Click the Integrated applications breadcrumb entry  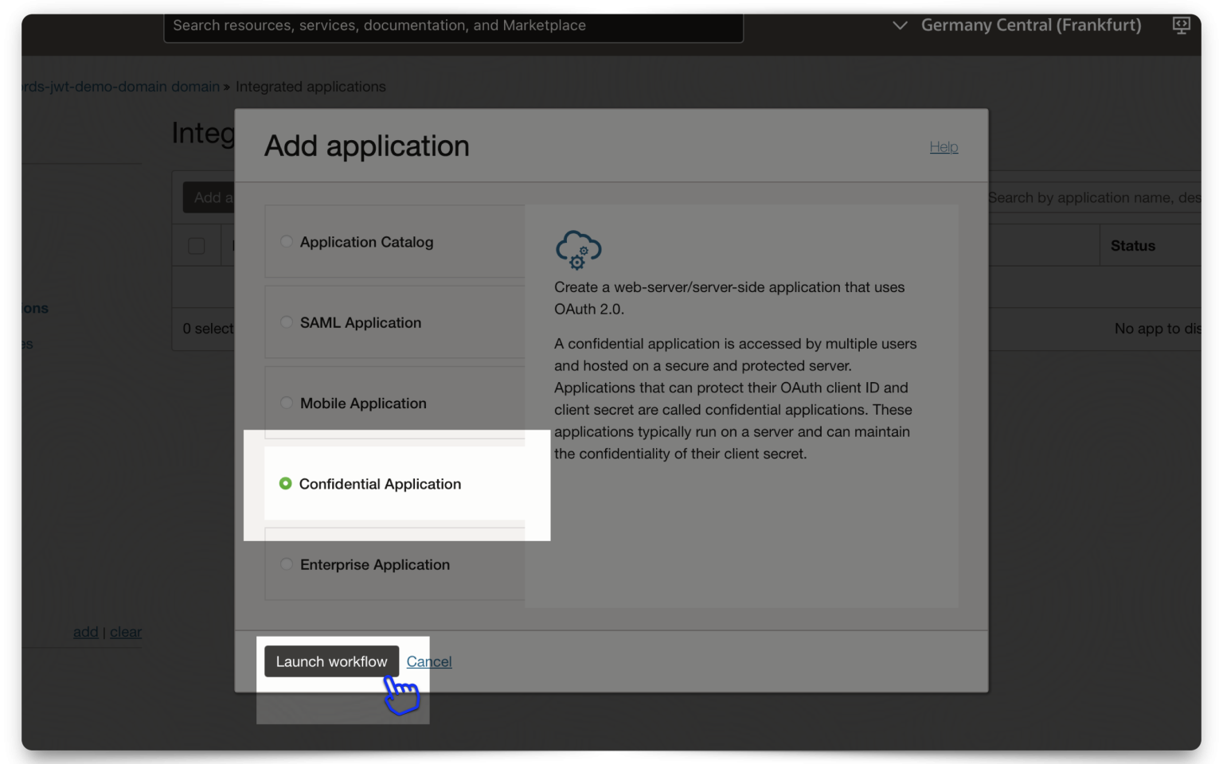coord(311,86)
